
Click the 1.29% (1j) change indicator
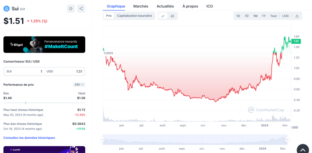click(x=37, y=21)
